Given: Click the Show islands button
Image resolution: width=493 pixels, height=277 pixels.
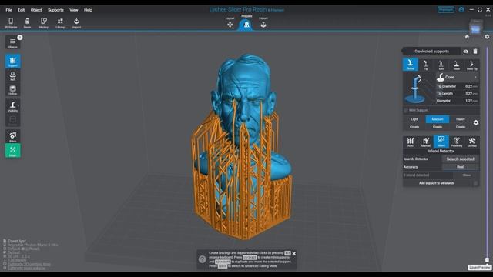Looking at the screenshot, I should click(467, 175).
